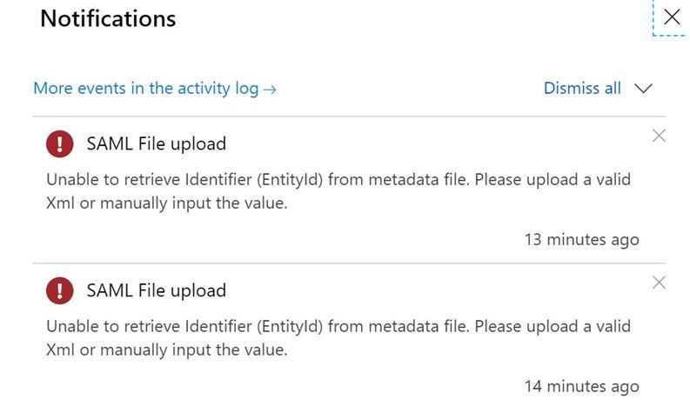Viewport: 690px width, 406px height.
Task: Dismiss the 13 minutes ago SAML notification
Action: pos(659,136)
